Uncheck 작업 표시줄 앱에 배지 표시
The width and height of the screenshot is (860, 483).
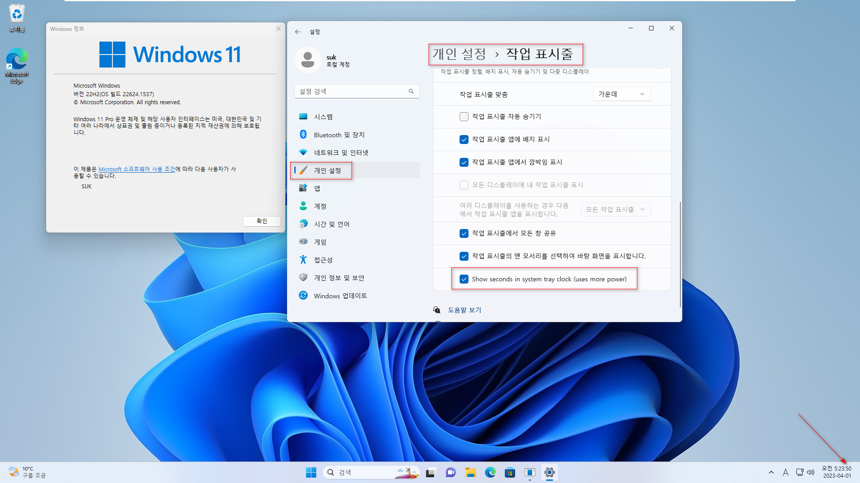pyautogui.click(x=464, y=140)
